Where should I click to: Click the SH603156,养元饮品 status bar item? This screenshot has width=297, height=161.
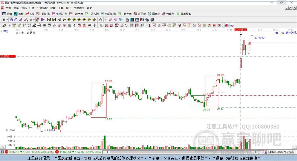(x=279, y=152)
